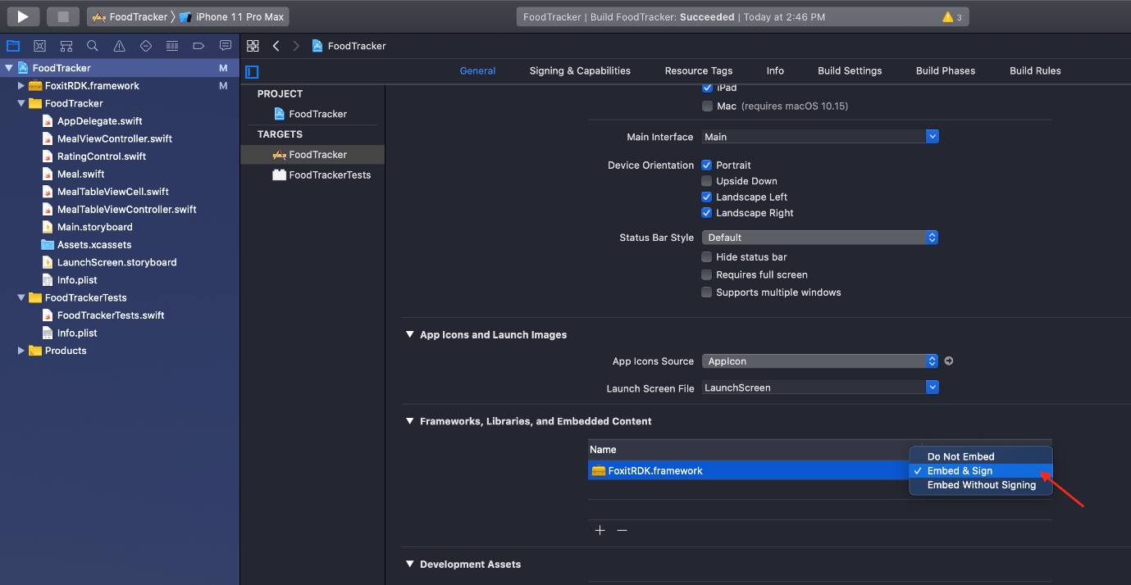Select the FoodTracker scheme in the toolbar

[130, 16]
